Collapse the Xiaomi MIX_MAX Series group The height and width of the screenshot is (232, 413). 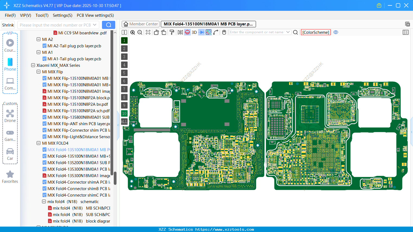pos(33,65)
